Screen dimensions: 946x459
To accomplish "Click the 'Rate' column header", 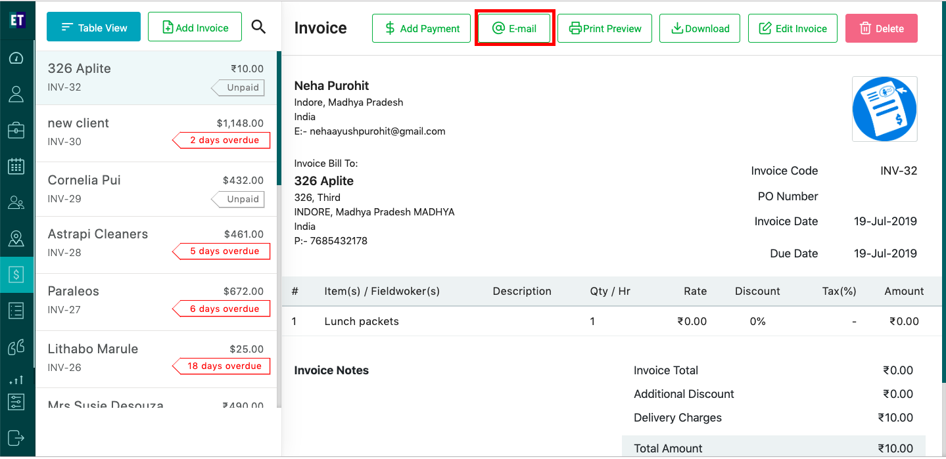I will click(695, 291).
